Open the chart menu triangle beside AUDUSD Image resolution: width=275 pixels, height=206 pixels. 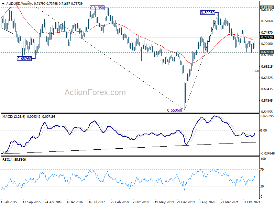[3, 4]
